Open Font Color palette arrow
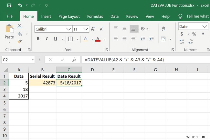This screenshot has width=210, height=140. 105,39
